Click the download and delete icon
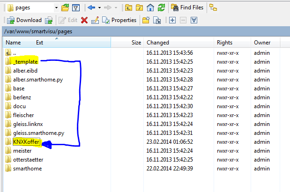Screen dimensions: 290x192 coord(49,20)
